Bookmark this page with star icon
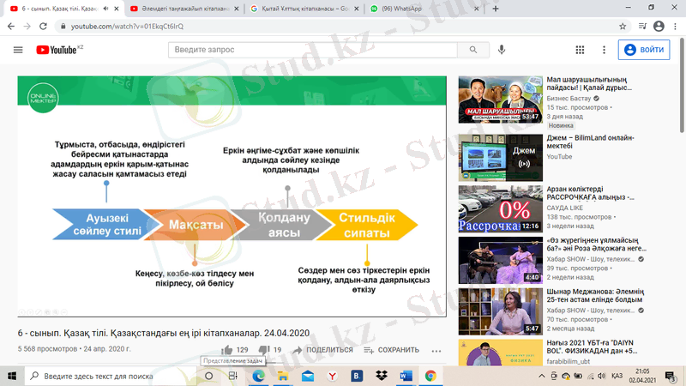The width and height of the screenshot is (686, 386). (x=623, y=27)
